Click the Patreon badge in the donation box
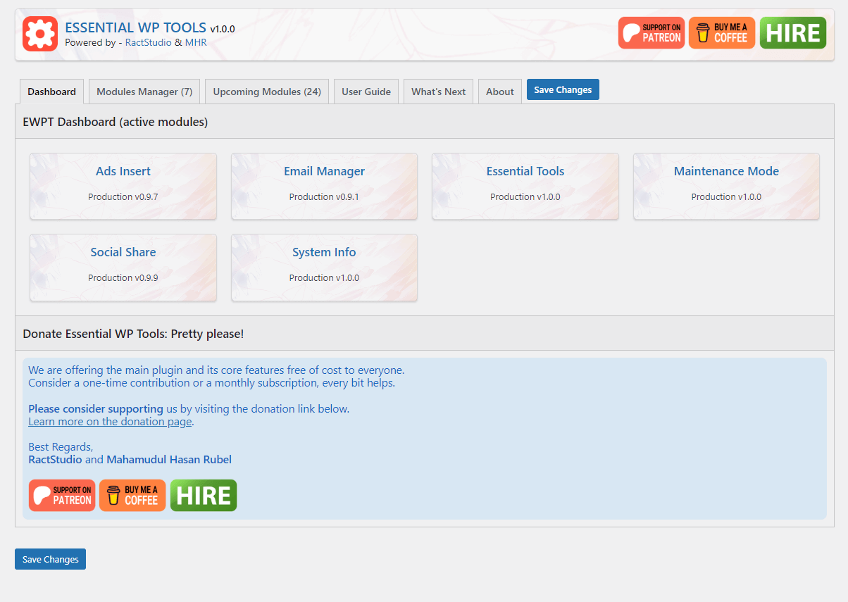The image size is (848, 602). [x=62, y=496]
